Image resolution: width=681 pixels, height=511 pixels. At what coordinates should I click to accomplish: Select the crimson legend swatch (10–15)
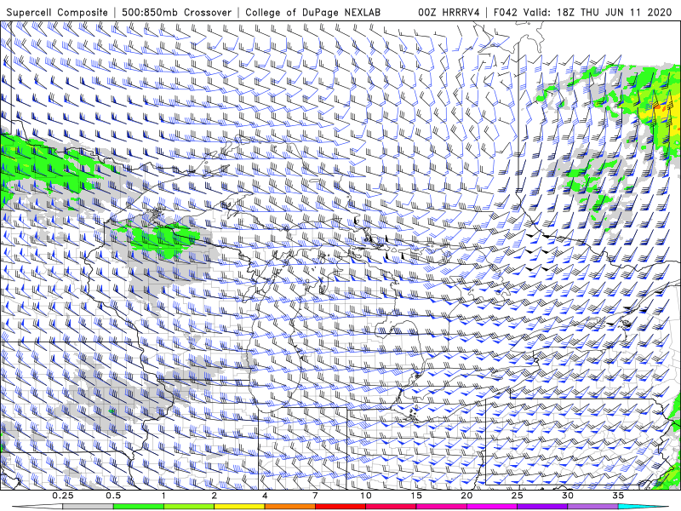391,507
